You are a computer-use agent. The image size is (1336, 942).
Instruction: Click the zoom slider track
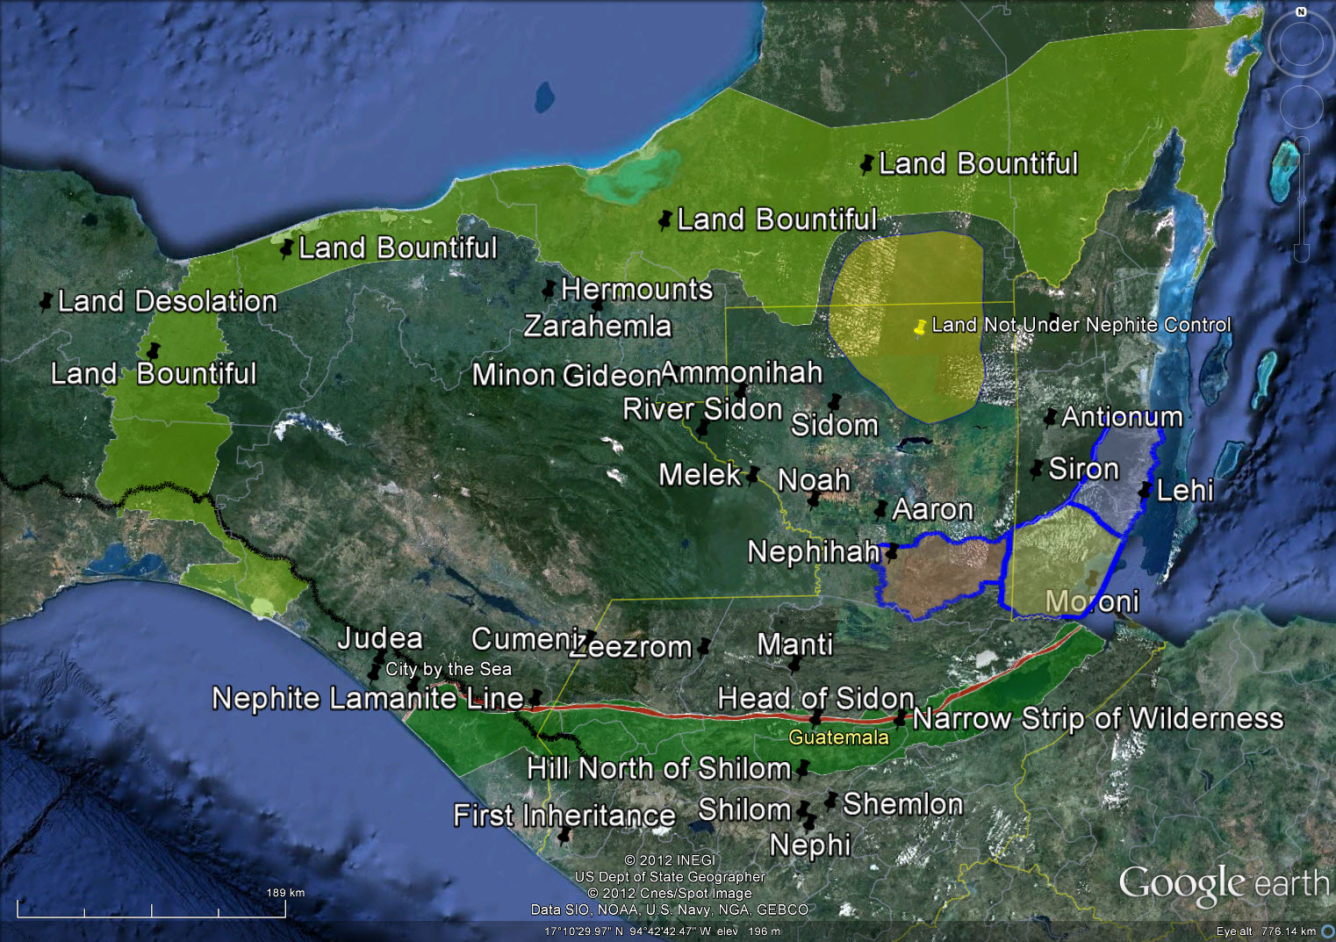[1302, 199]
